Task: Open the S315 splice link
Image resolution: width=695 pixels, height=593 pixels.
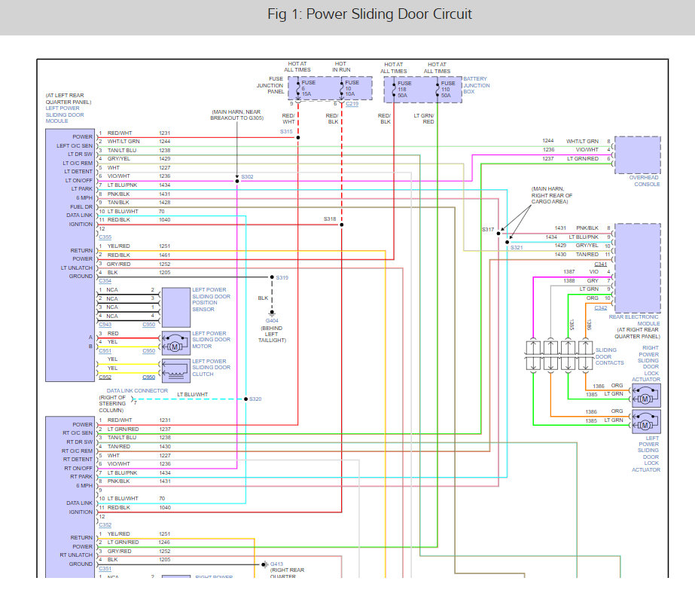Action: tap(286, 132)
